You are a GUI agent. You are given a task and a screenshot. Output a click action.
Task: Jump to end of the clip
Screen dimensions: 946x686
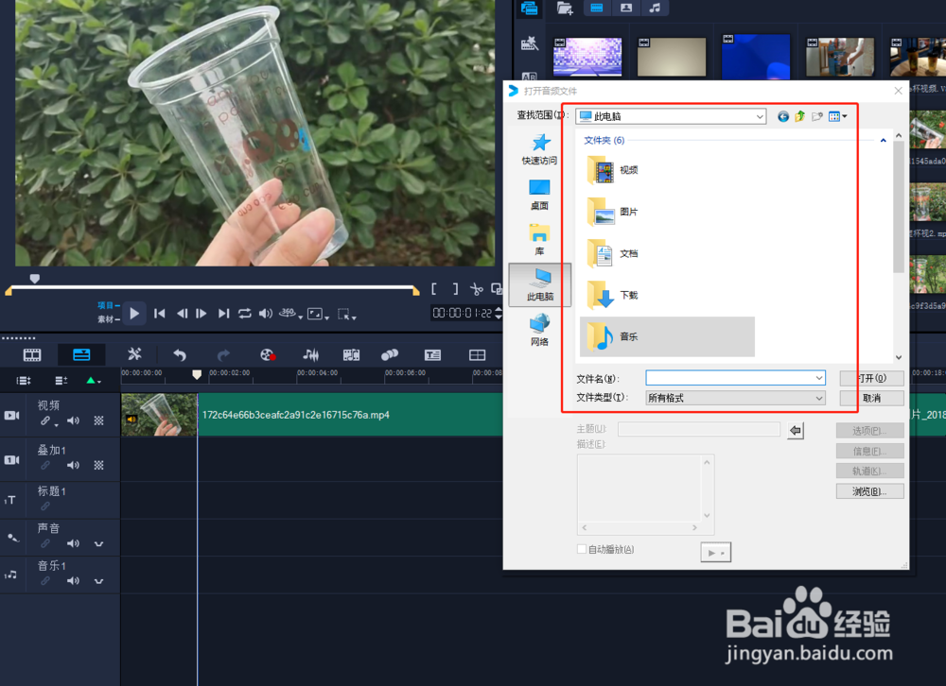click(224, 314)
